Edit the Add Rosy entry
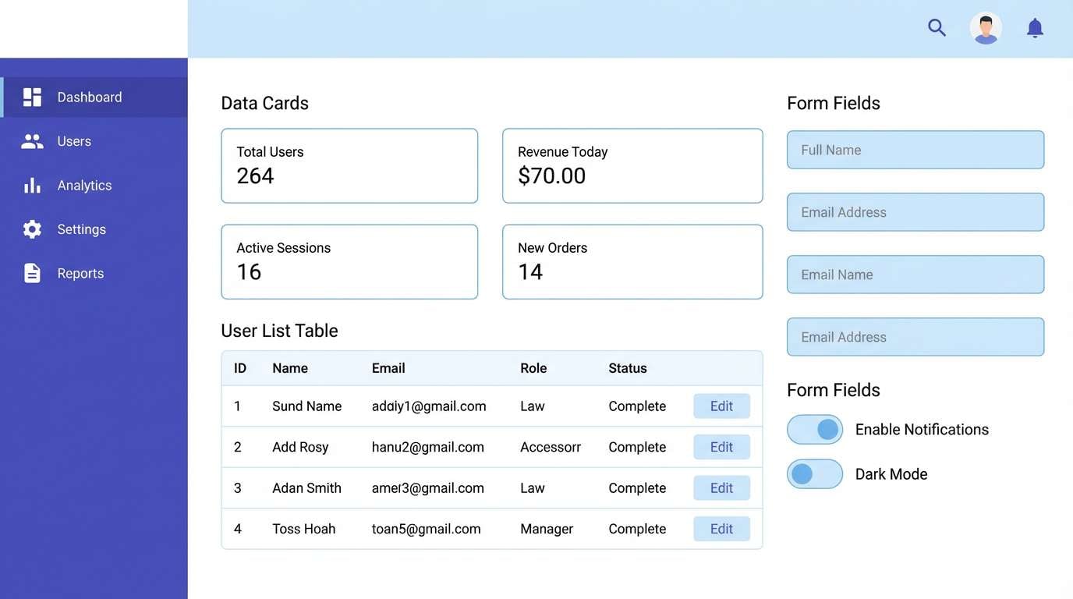 pyautogui.click(x=721, y=446)
